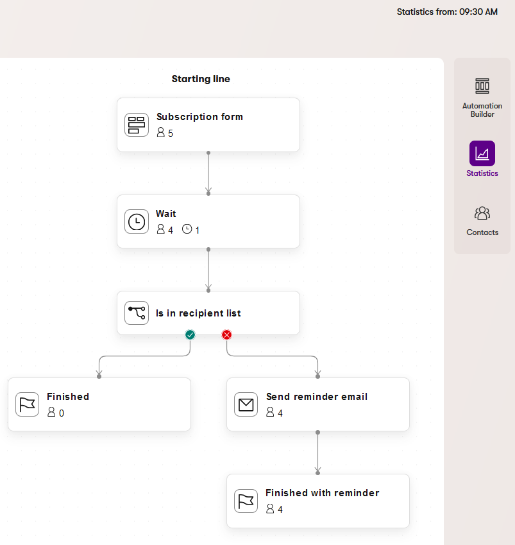Select the Is in recipient list title

(198, 313)
